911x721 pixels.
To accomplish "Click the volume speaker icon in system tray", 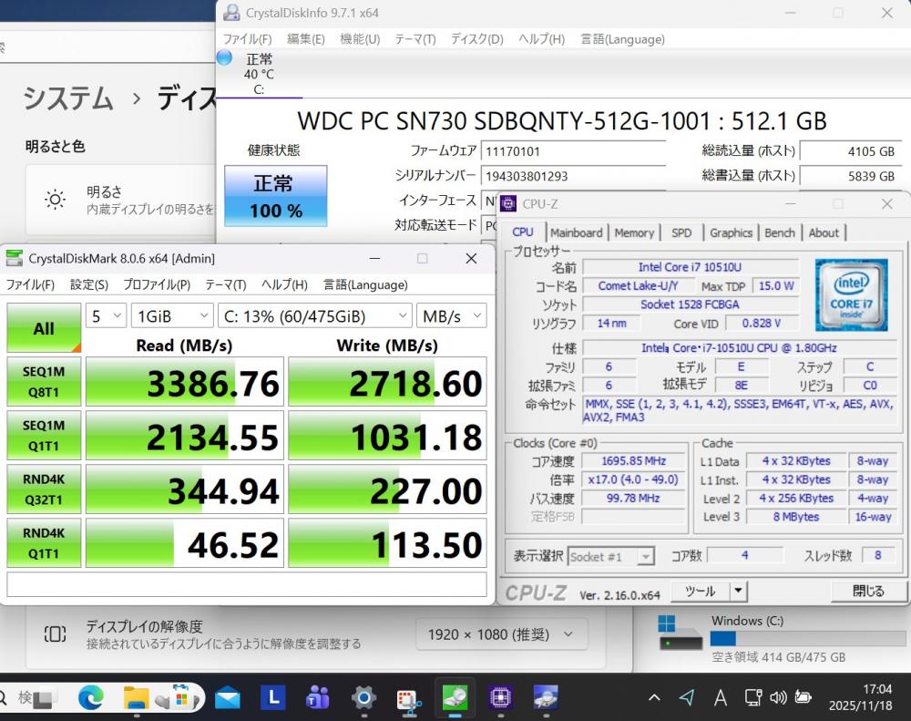I will (777, 698).
